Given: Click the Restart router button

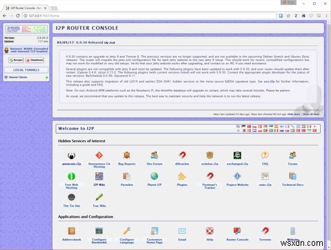Looking at the screenshot, I should pyautogui.click(x=16, y=60).
